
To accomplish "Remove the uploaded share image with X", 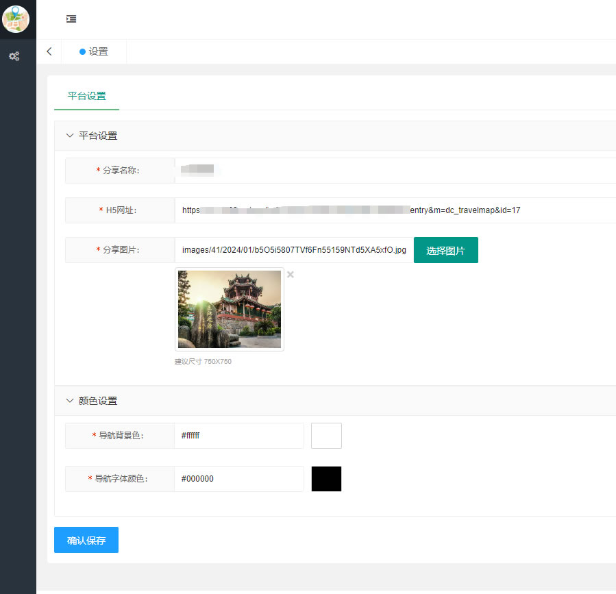I will (291, 275).
